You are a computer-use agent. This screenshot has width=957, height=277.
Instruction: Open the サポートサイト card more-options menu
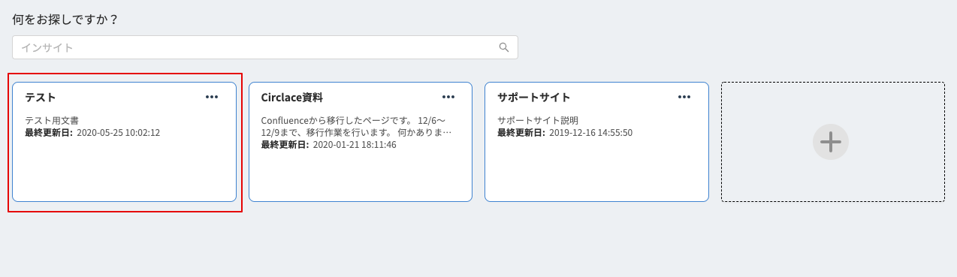click(x=684, y=97)
